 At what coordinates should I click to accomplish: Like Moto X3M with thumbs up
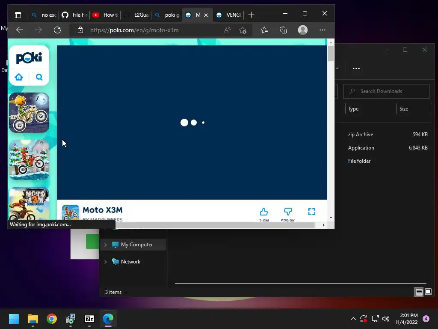click(x=263, y=212)
